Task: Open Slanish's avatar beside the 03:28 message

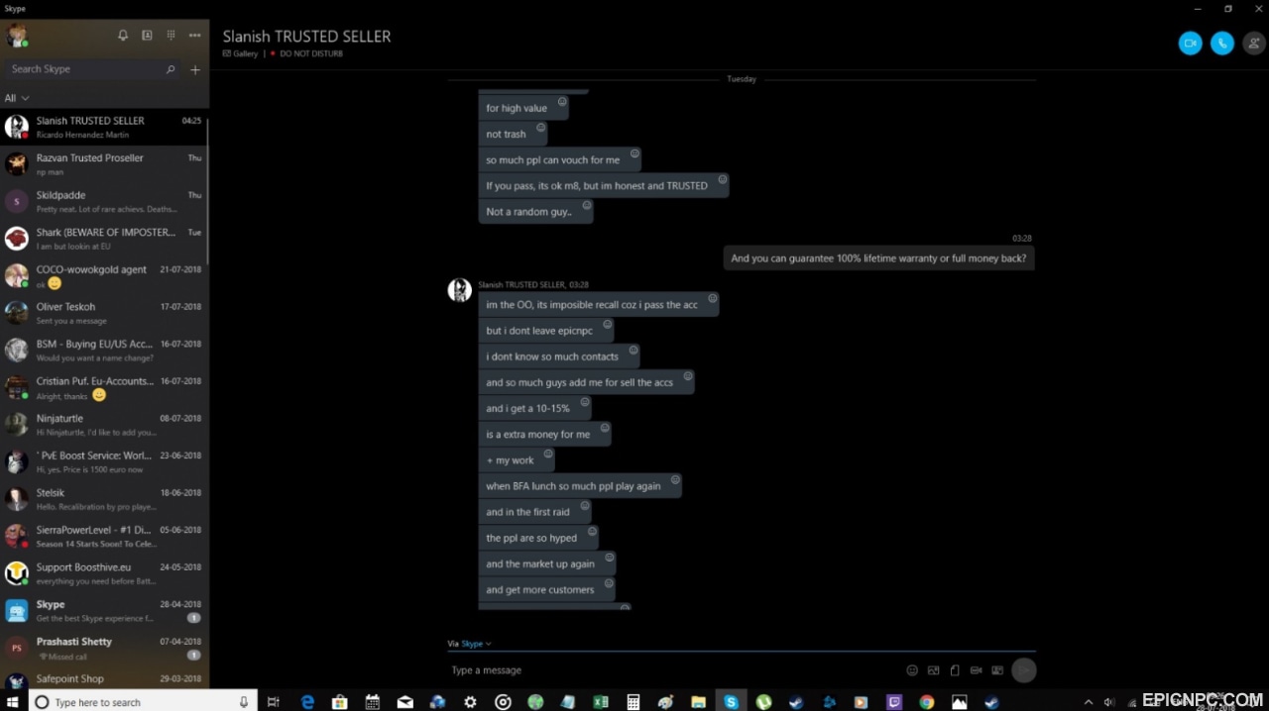Action: [x=459, y=290]
